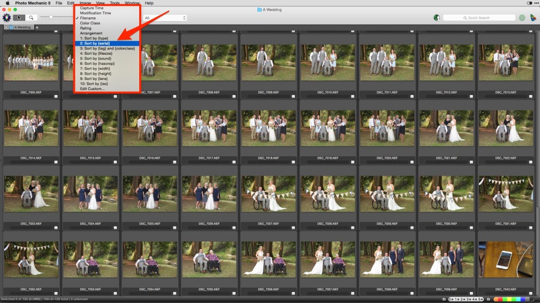This screenshot has width=540, height=303.
Task: Activate the magnifier zoom tool
Action: click(32, 17)
